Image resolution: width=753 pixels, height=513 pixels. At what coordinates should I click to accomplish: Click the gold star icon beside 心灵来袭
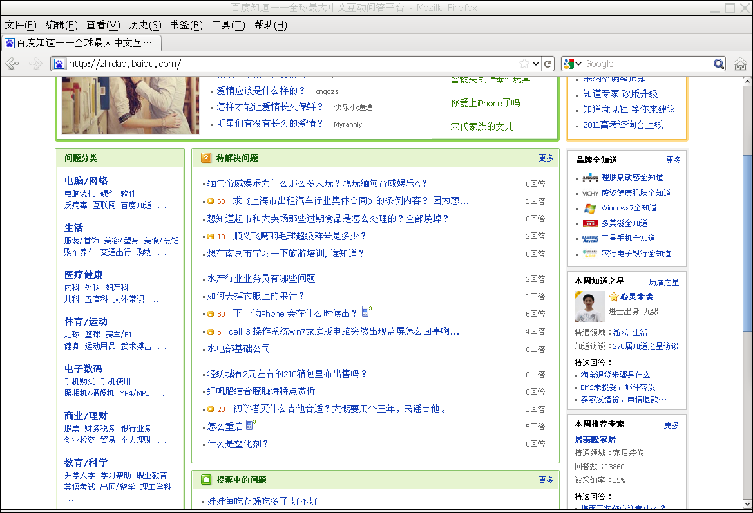[613, 297]
